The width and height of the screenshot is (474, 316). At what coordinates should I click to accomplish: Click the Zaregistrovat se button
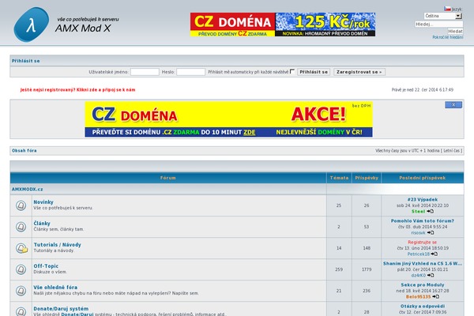coord(359,72)
